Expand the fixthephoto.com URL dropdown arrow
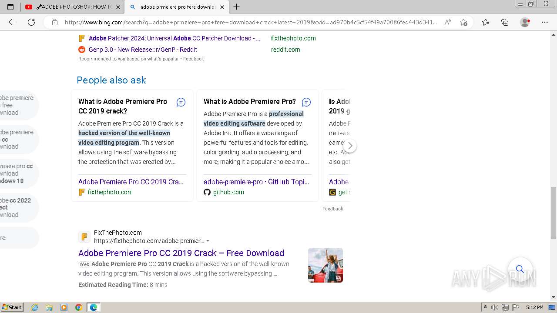The height and width of the screenshot is (313, 557). [x=208, y=241]
